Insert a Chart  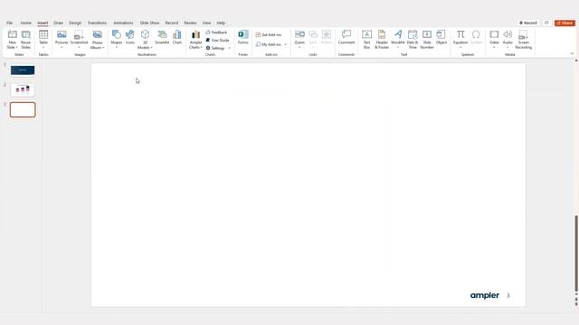point(177,38)
